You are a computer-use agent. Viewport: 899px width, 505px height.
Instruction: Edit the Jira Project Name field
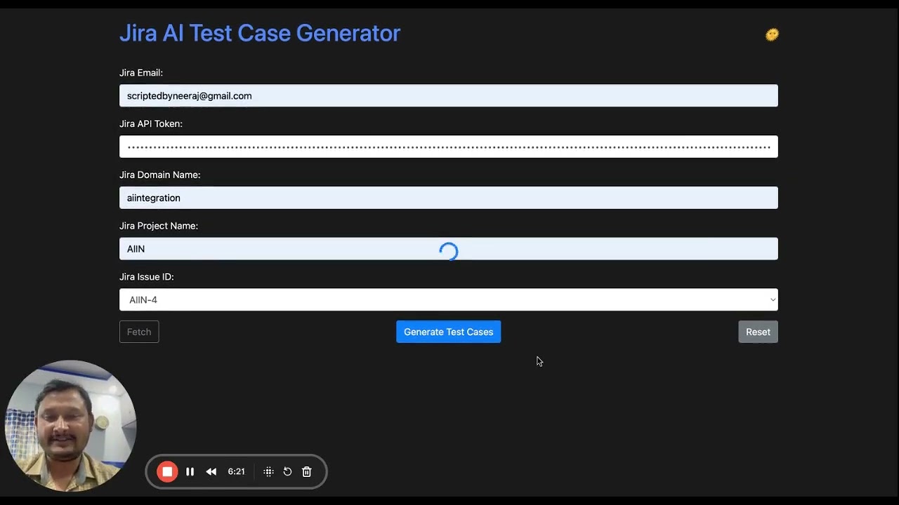pos(449,249)
